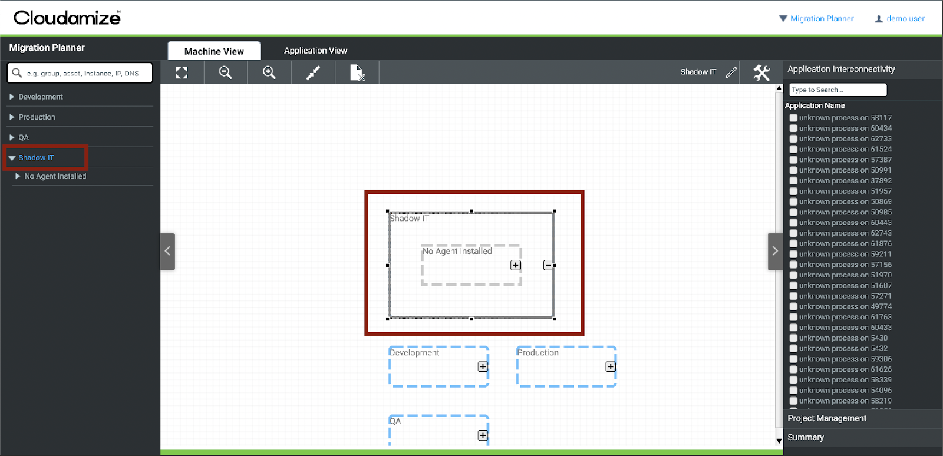Click the pencil edit icon beside Shadow IT
Image resolution: width=943 pixels, height=456 pixels.
[731, 72]
